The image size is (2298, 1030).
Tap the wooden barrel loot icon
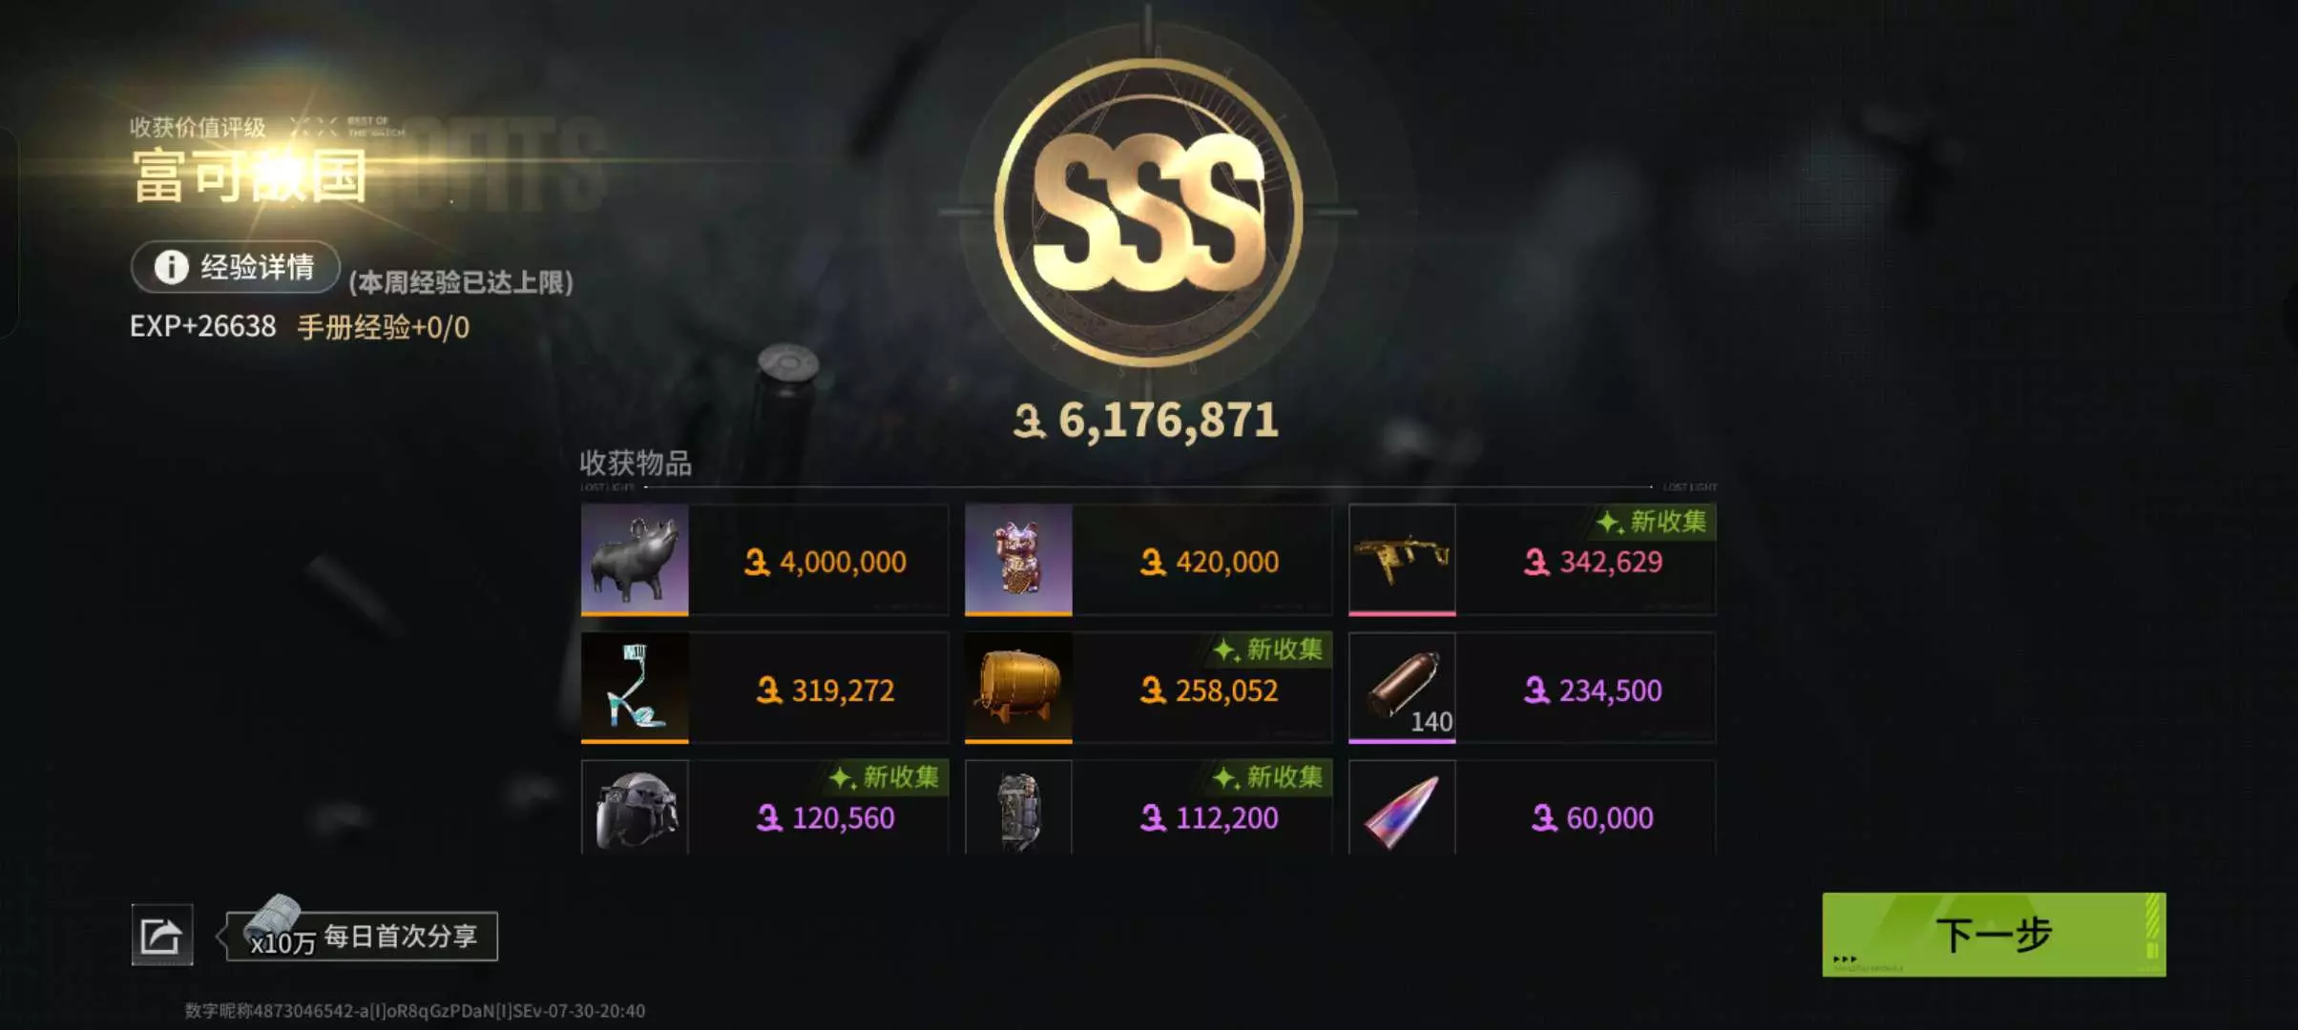pos(1018,688)
